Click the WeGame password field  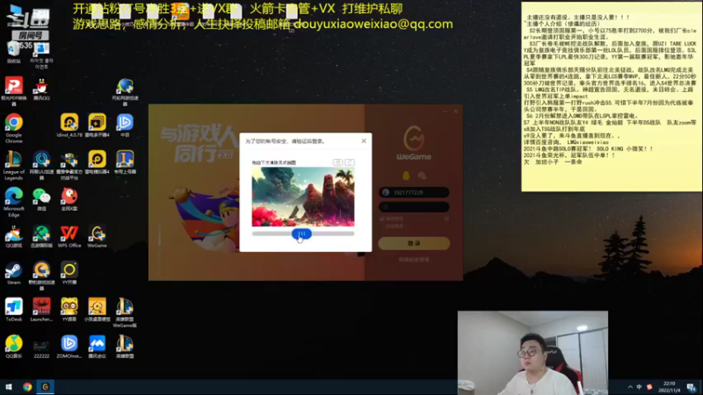[414, 207]
